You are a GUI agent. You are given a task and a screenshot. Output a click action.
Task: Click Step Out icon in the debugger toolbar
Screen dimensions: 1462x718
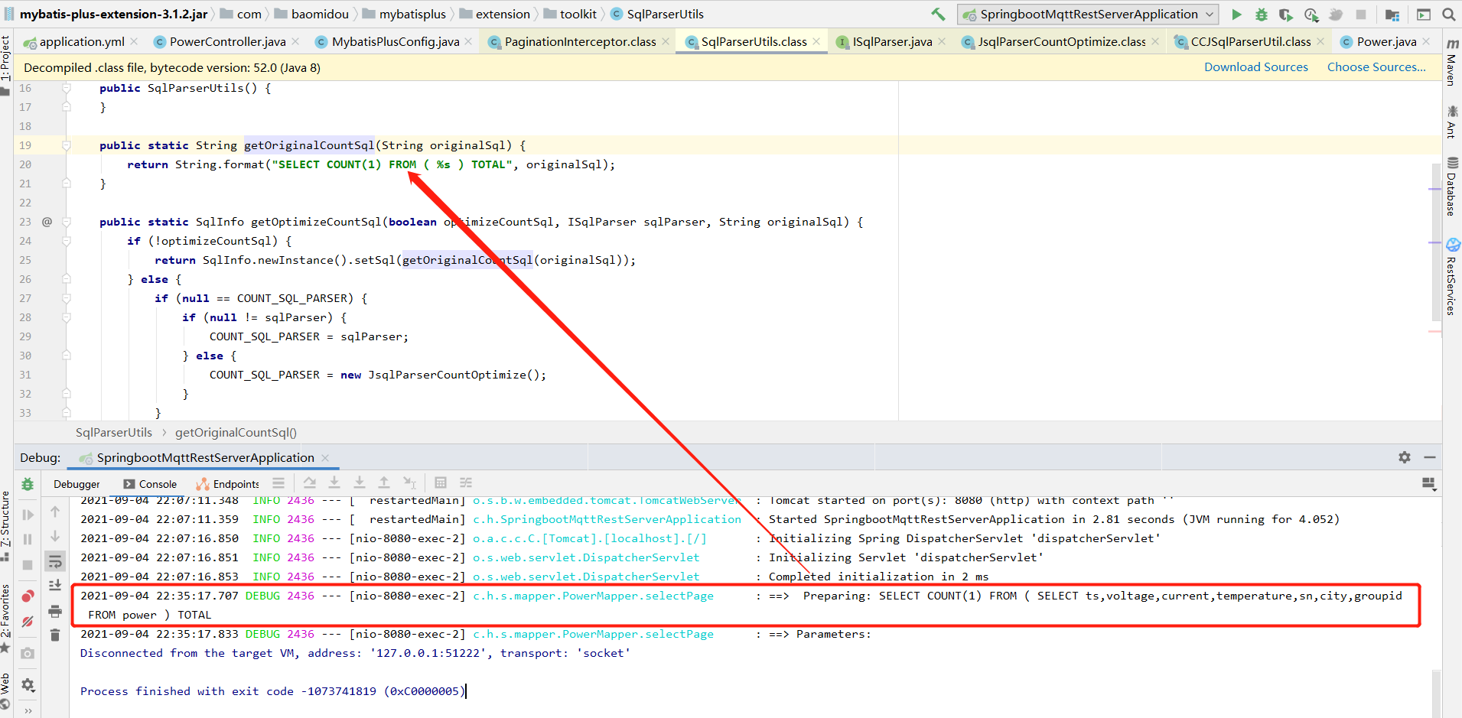coord(384,482)
